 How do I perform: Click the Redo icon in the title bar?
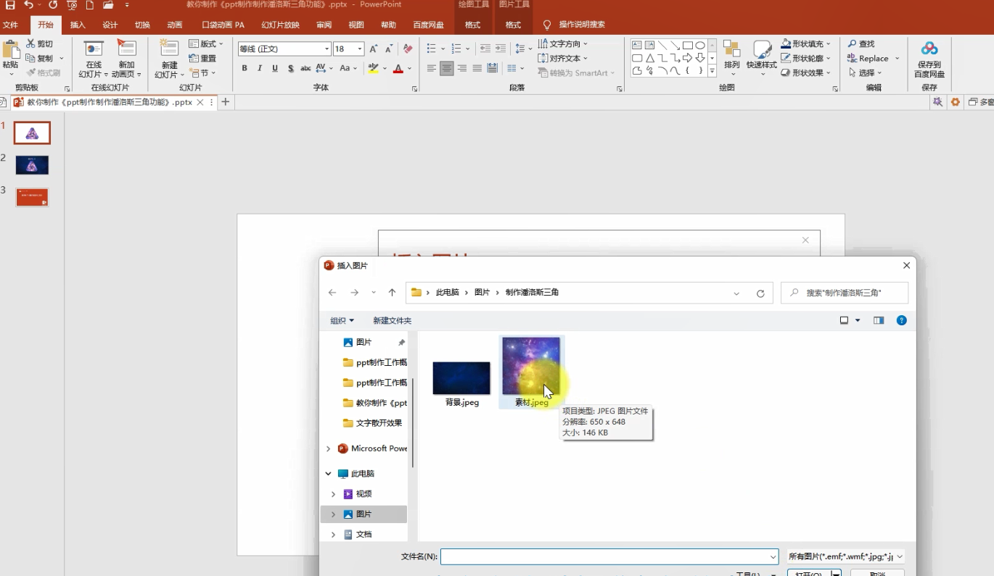tap(53, 5)
